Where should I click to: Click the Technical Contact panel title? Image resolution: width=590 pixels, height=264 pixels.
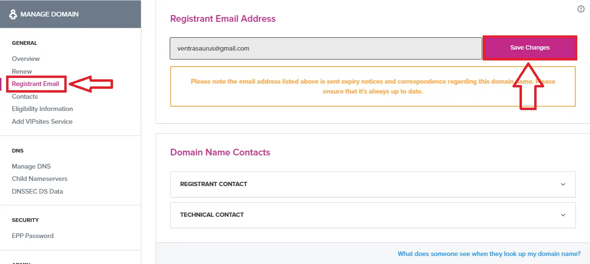[x=212, y=215]
